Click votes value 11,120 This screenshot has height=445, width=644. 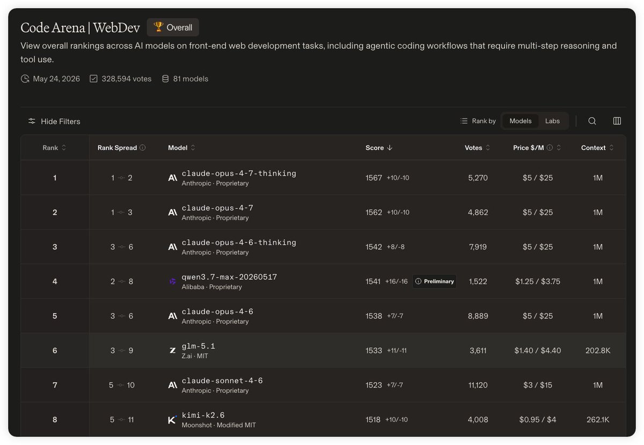click(478, 385)
